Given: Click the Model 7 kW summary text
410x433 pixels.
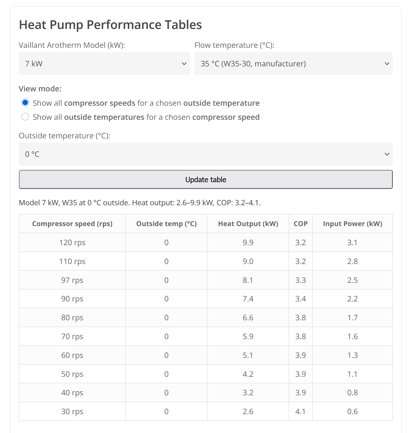Looking at the screenshot, I should (x=140, y=203).
